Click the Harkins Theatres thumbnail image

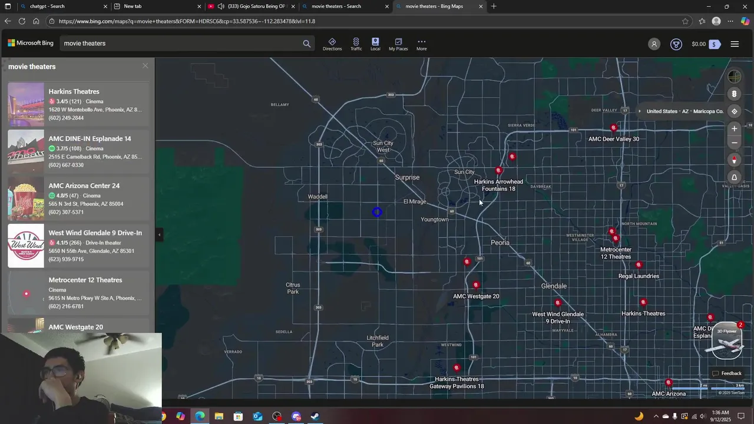click(26, 104)
